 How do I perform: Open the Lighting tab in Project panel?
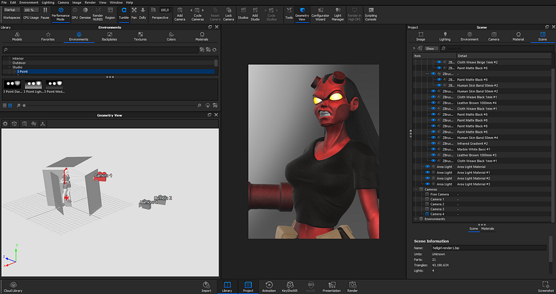point(445,37)
